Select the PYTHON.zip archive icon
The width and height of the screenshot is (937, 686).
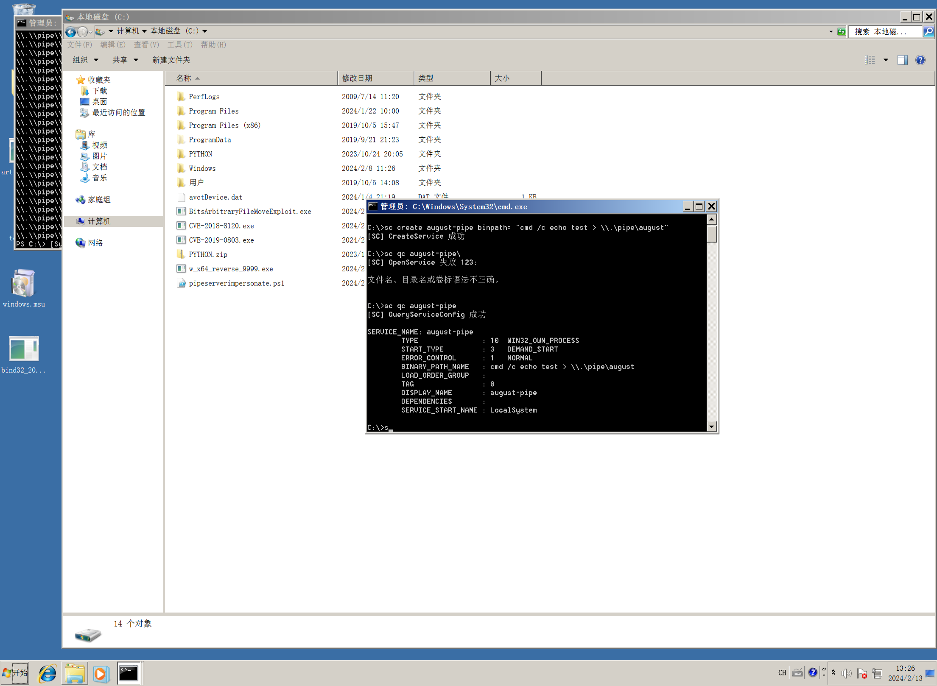(x=181, y=254)
